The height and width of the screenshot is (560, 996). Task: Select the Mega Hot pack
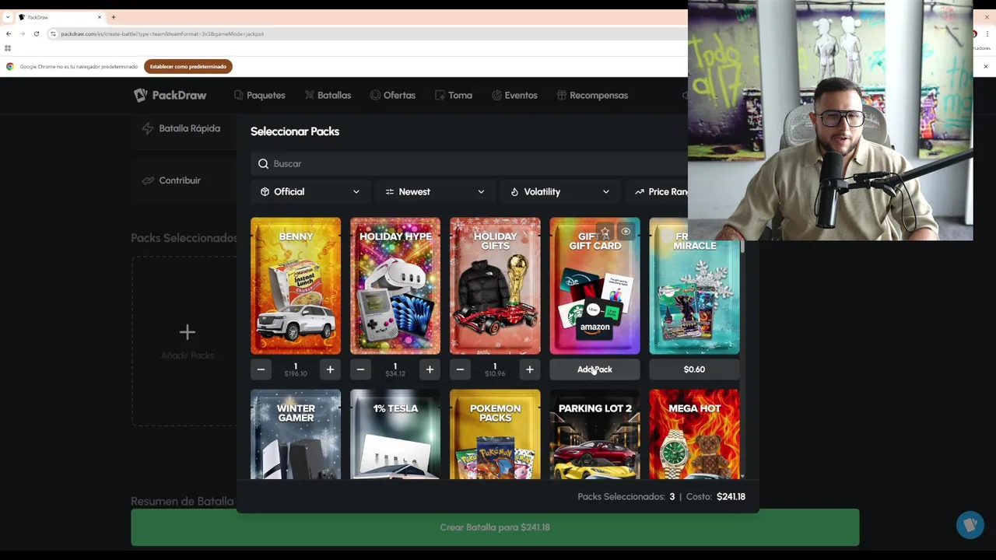tap(694, 434)
